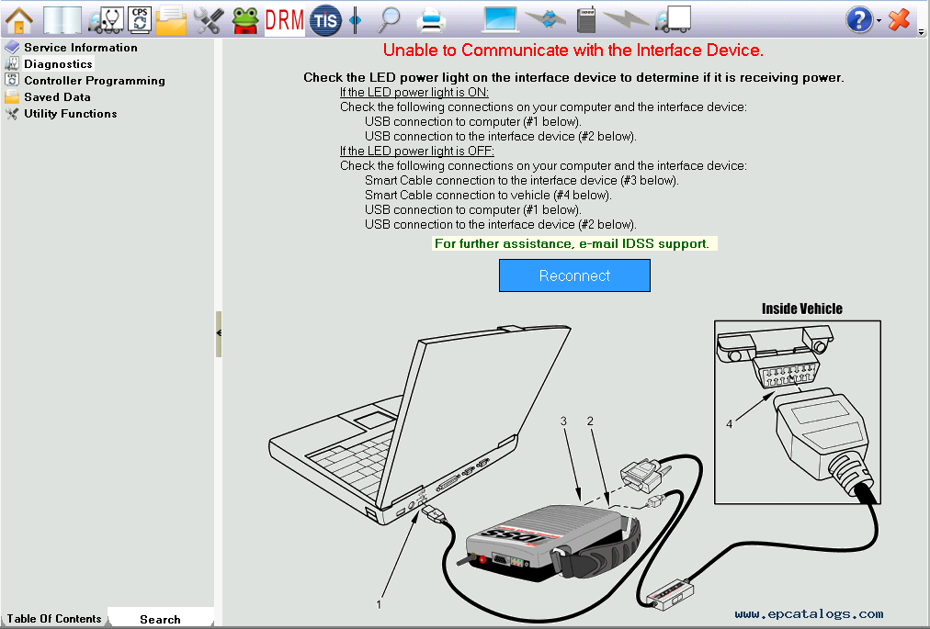930x629 pixels.
Task: Click the 'If the LED power light is ON:' heading
Action: 414,93
